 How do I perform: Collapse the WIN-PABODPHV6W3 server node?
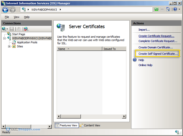point(4,38)
